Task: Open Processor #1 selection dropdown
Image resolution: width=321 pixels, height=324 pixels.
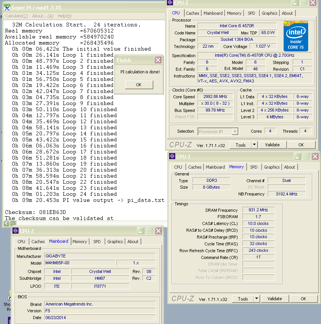Action: (x=218, y=132)
